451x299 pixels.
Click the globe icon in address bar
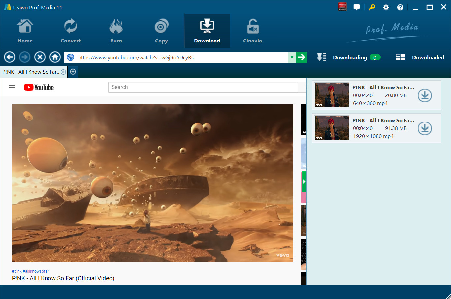[x=70, y=57]
